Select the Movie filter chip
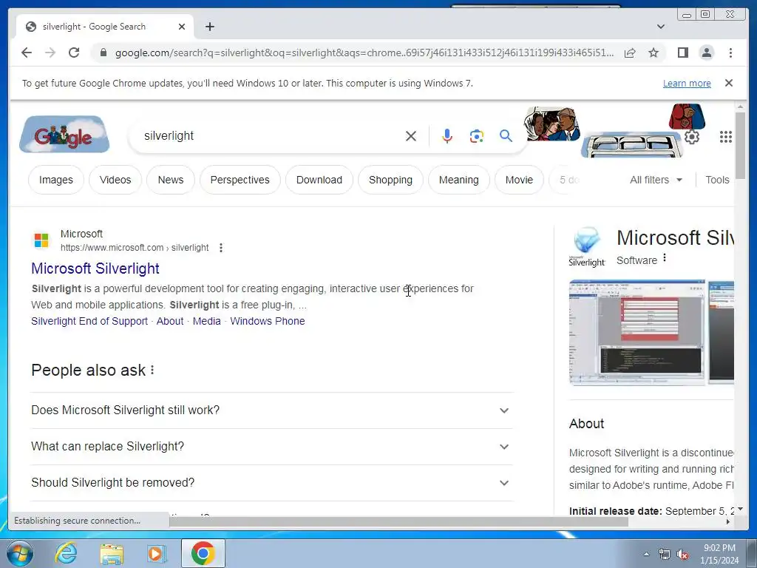 519,180
